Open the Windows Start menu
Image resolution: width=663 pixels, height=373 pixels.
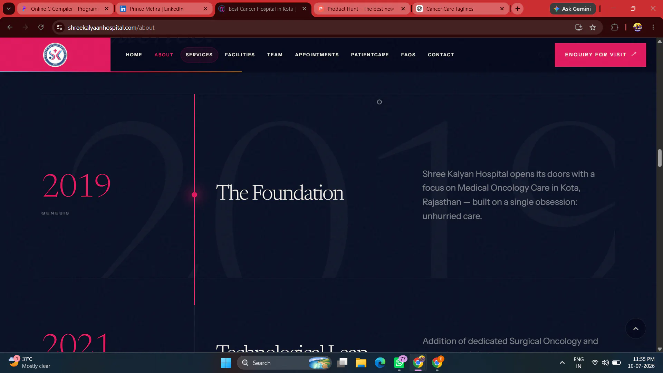(226, 363)
